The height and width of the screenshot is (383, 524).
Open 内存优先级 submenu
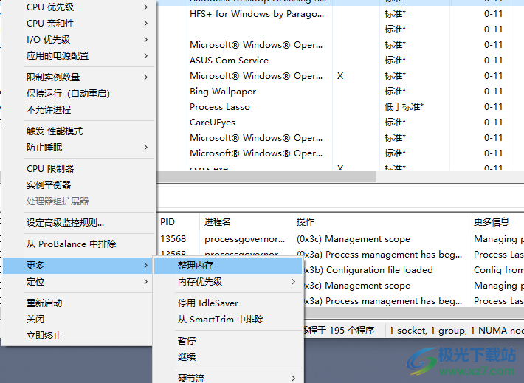pos(228,282)
